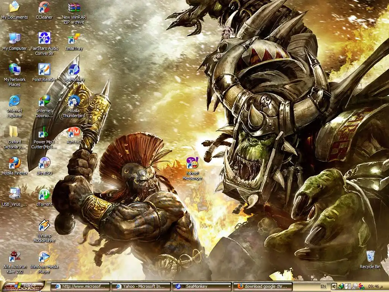Select the New WinRAR ZIP archive file
The image size is (389, 292).
(74, 13)
